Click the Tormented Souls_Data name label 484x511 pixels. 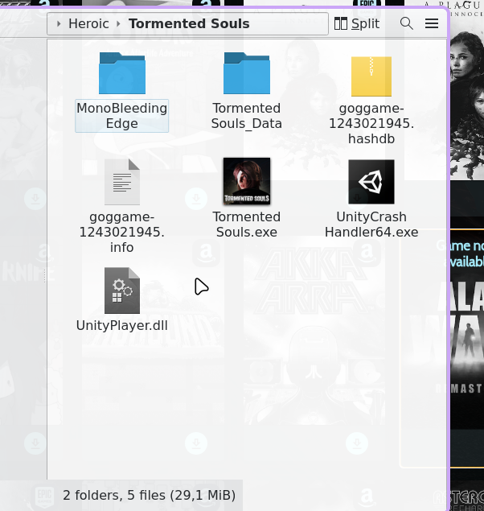(247, 116)
